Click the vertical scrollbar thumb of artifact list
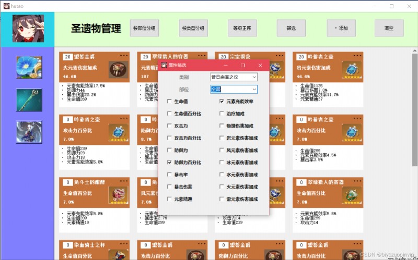 tap(415, 110)
